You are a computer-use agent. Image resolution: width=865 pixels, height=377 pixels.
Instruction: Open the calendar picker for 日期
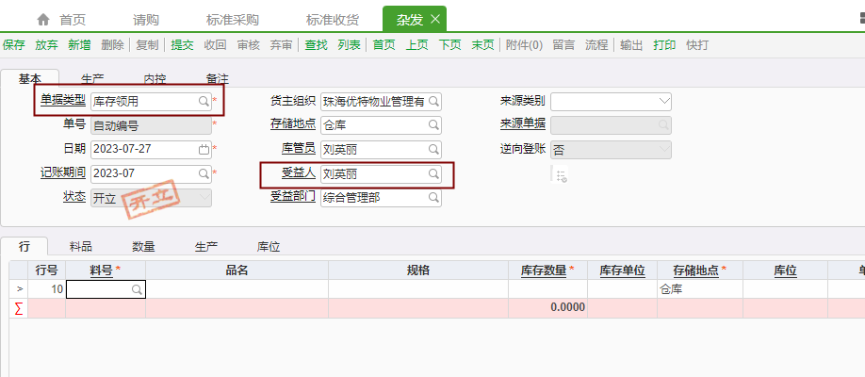point(204,149)
